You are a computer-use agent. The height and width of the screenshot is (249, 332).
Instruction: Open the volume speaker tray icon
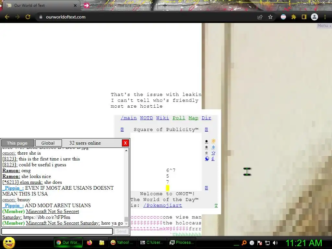pos(275,243)
